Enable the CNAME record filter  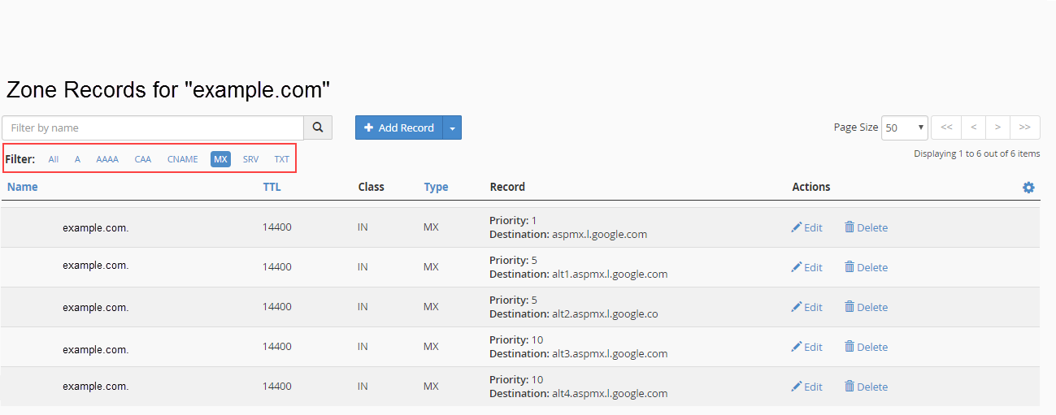coord(183,159)
